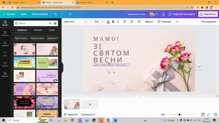Open the analytics chart icon

coord(163,14)
